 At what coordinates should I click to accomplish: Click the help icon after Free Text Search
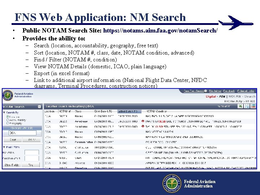205,91
